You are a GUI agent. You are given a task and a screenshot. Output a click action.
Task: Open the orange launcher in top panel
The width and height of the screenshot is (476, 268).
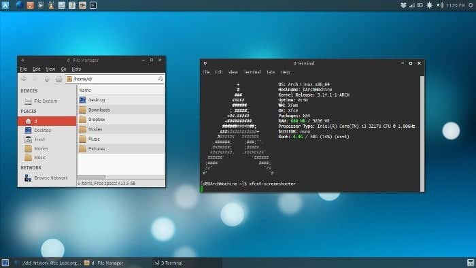click(x=31, y=5)
